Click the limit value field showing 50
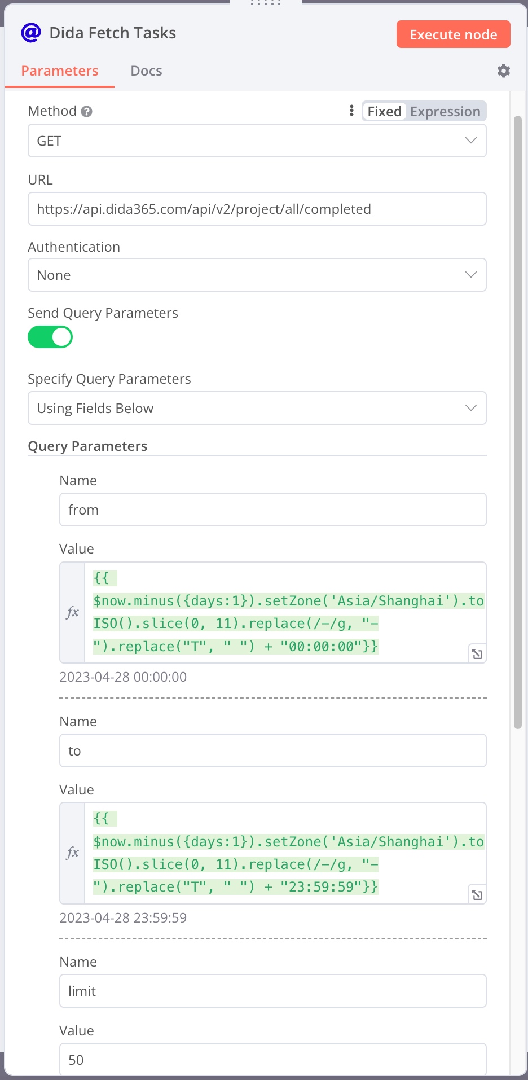This screenshot has width=528, height=1080. 272,1059
